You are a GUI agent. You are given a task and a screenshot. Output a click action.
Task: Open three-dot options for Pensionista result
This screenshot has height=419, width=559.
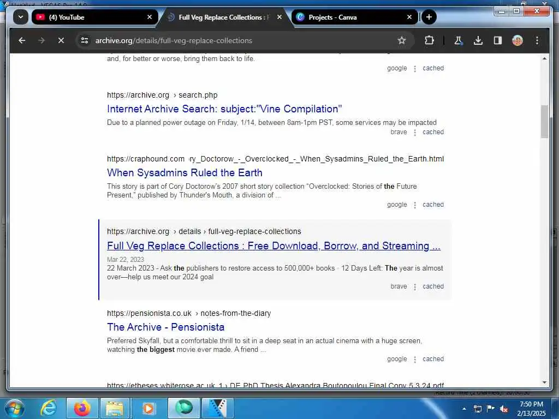tap(415, 360)
